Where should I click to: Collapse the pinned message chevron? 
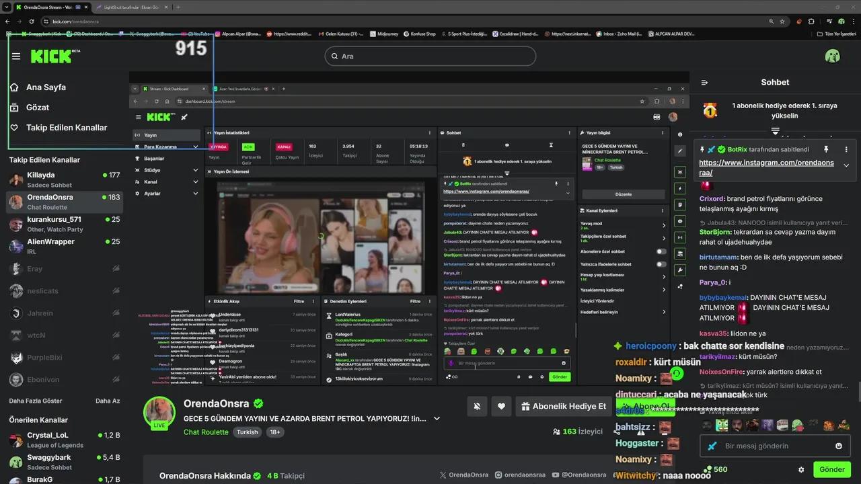point(846,165)
